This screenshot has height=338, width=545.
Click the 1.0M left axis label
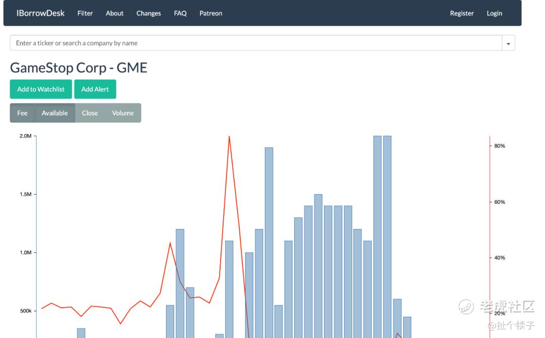(x=25, y=253)
